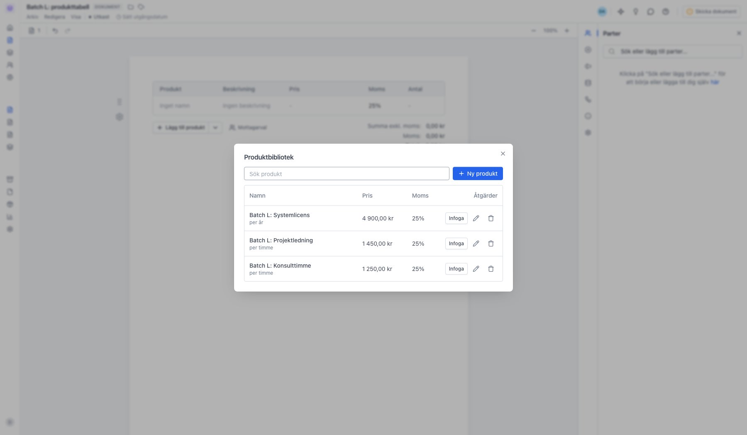
Task: Edit Batch L: Systemlicens with pencil icon
Action: click(476, 218)
